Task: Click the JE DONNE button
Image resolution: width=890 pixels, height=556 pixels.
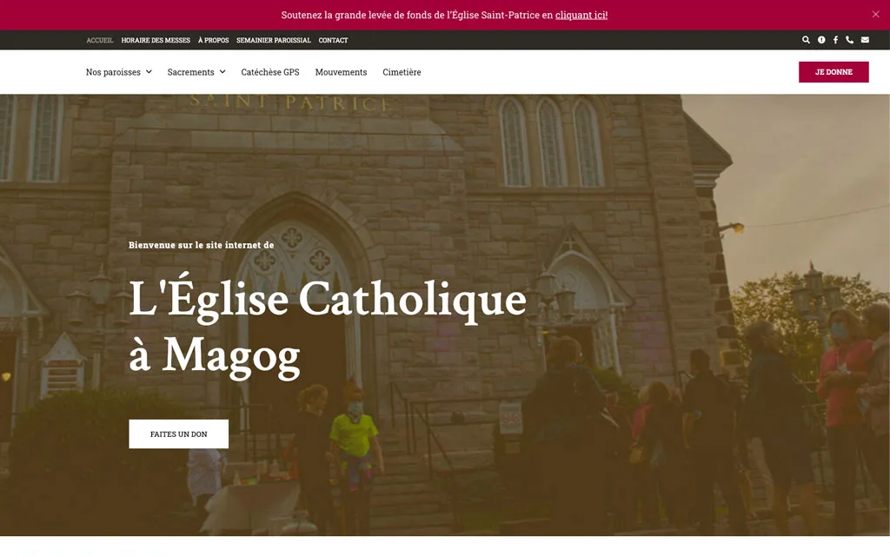Action: [834, 72]
